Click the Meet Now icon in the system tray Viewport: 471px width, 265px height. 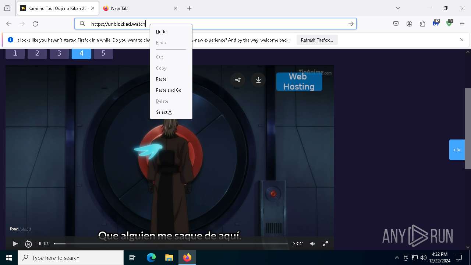tap(406, 258)
